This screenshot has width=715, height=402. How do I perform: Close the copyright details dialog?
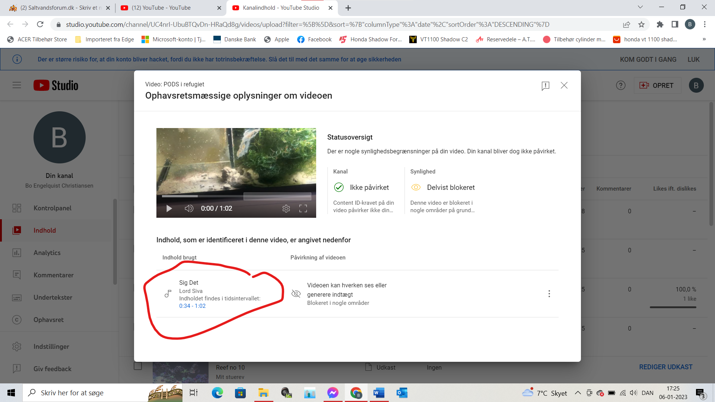point(564,85)
